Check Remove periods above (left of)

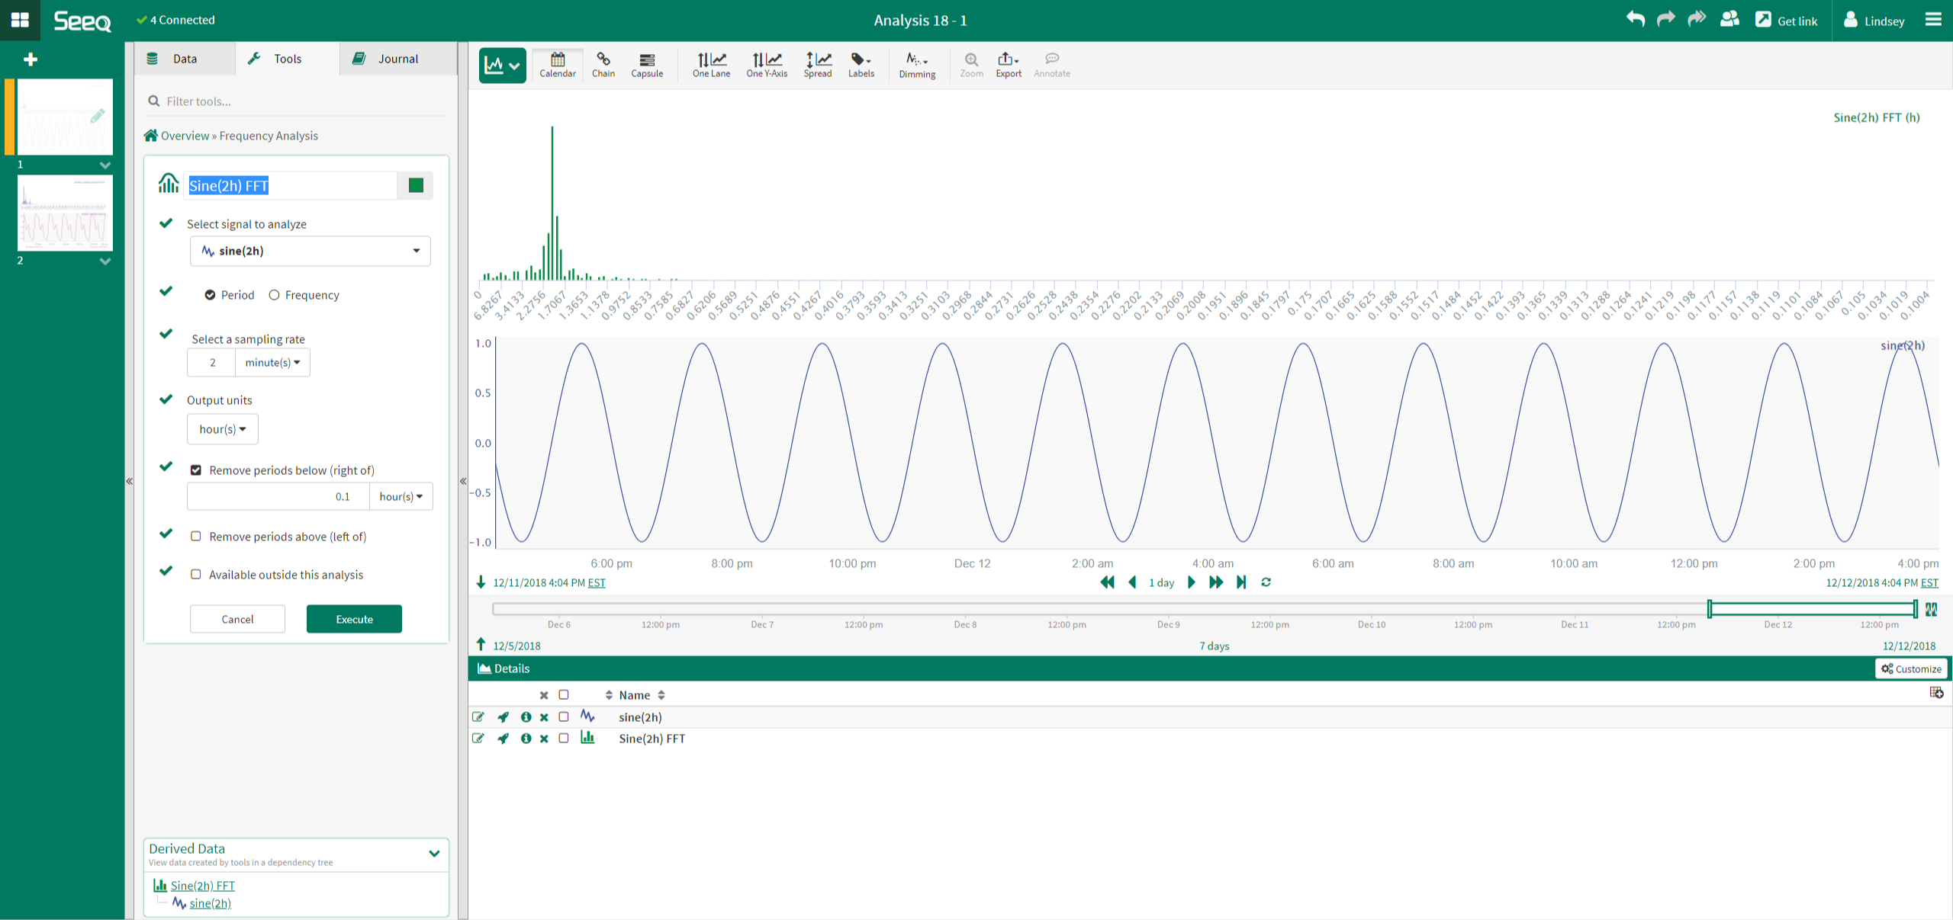pos(196,536)
